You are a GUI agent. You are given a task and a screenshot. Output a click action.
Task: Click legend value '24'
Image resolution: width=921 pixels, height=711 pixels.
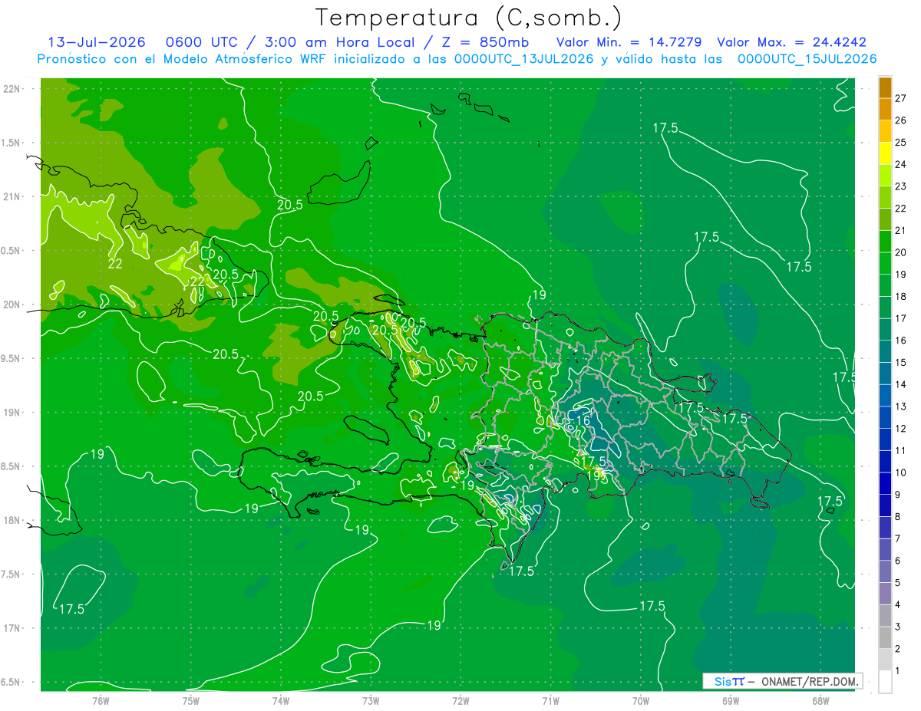click(902, 164)
